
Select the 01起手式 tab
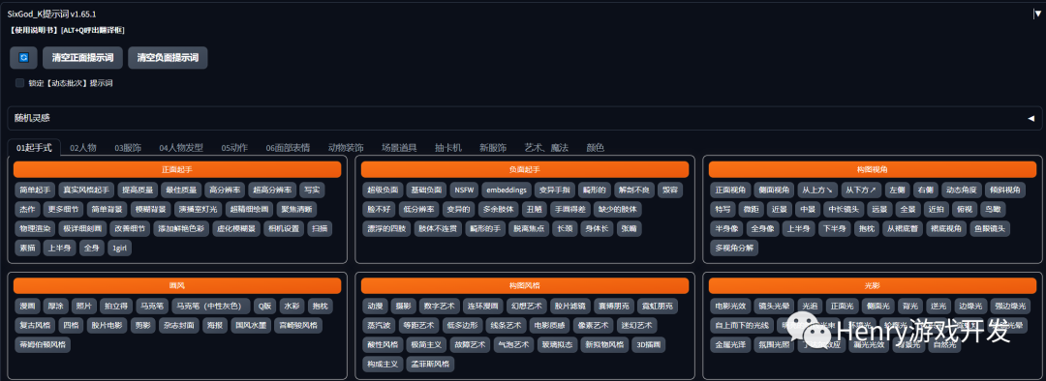click(34, 148)
